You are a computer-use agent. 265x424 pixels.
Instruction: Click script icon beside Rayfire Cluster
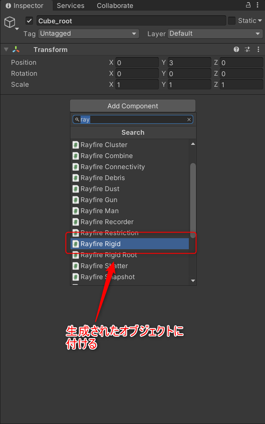pyautogui.click(x=76, y=145)
